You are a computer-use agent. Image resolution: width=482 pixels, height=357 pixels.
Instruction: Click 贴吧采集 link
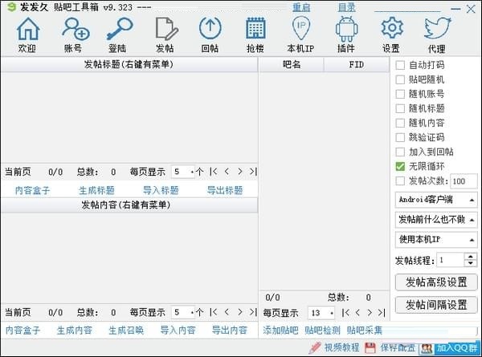tap(365, 331)
